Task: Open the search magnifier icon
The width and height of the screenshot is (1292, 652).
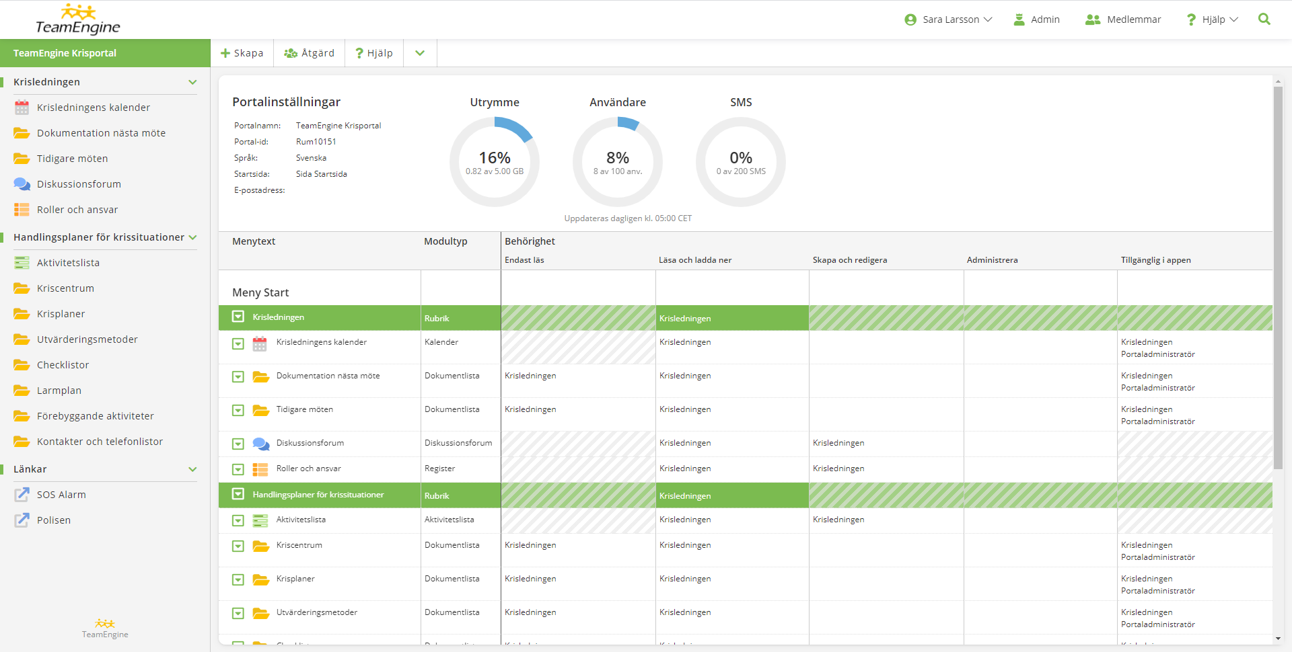Action: pyautogui.click(x=1264, y=19)
